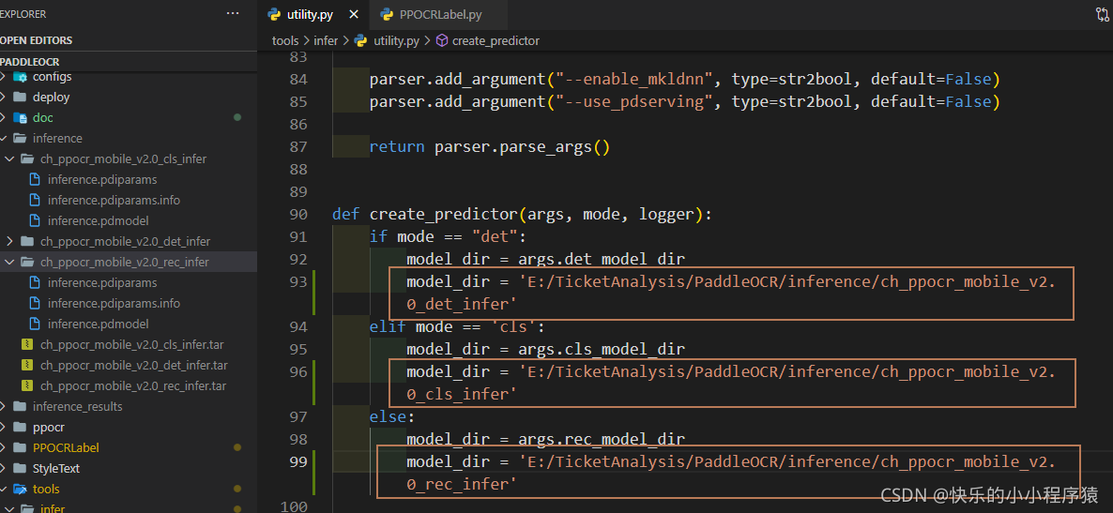Viewport: 1113px width, 513px height.
Task: Click the doc folder icon
Action: coord(19,118)
